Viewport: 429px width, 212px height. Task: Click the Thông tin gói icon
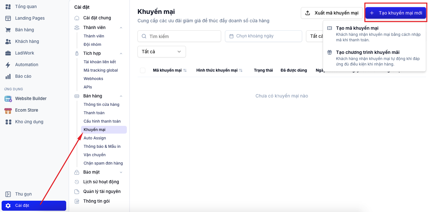77,201
